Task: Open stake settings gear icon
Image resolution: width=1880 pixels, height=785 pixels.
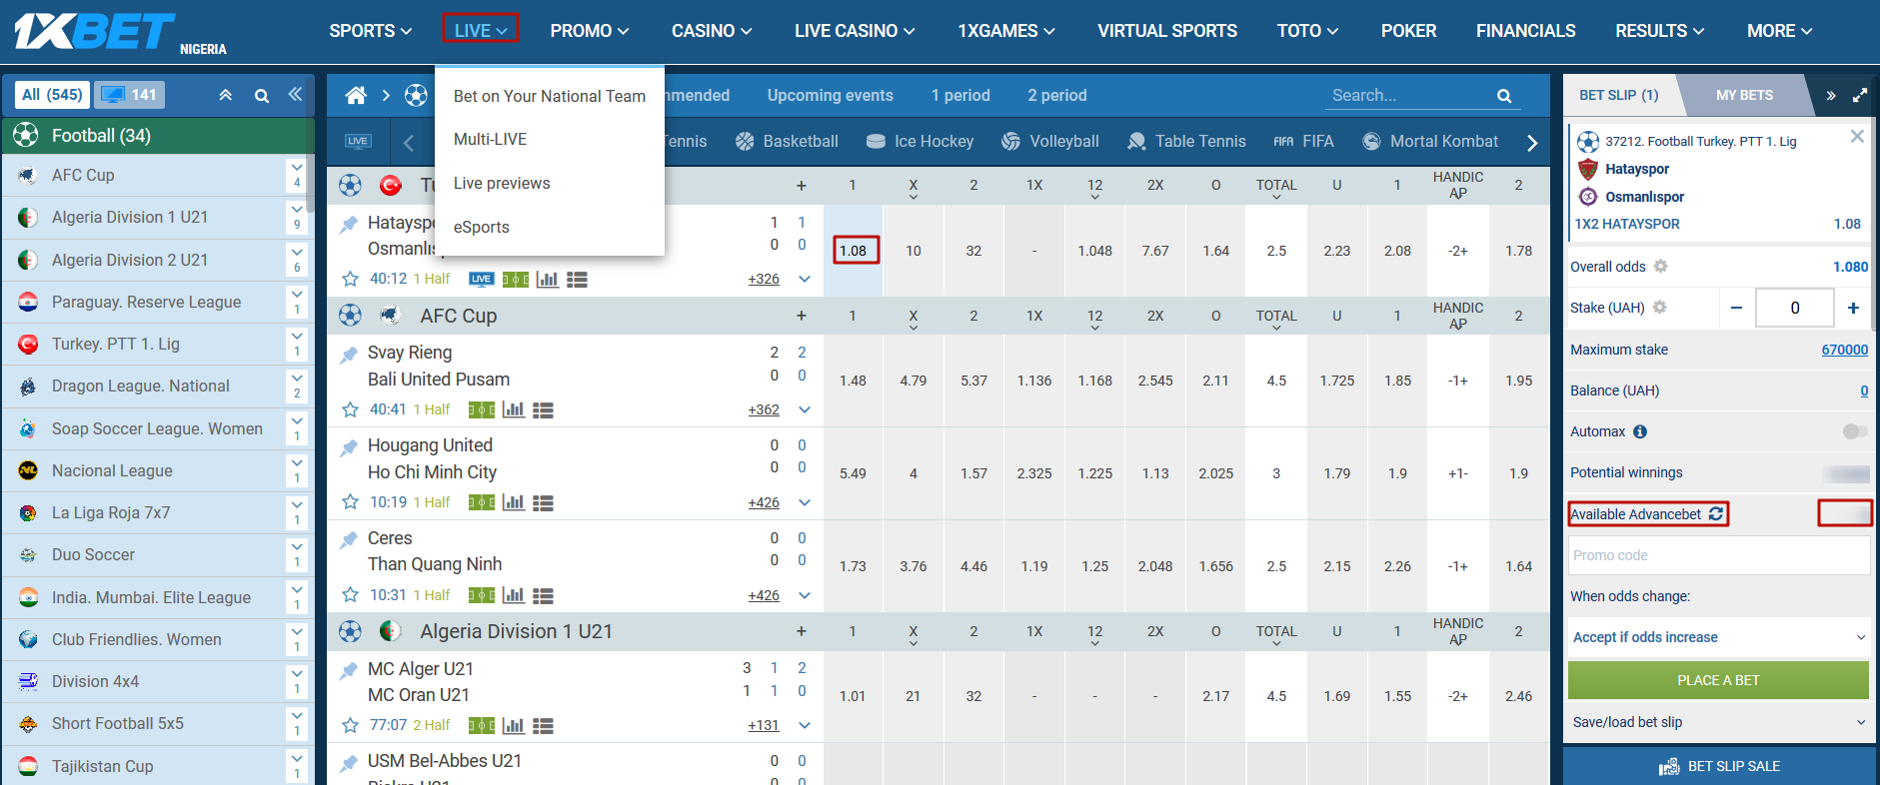Action: coord(1660,308)
